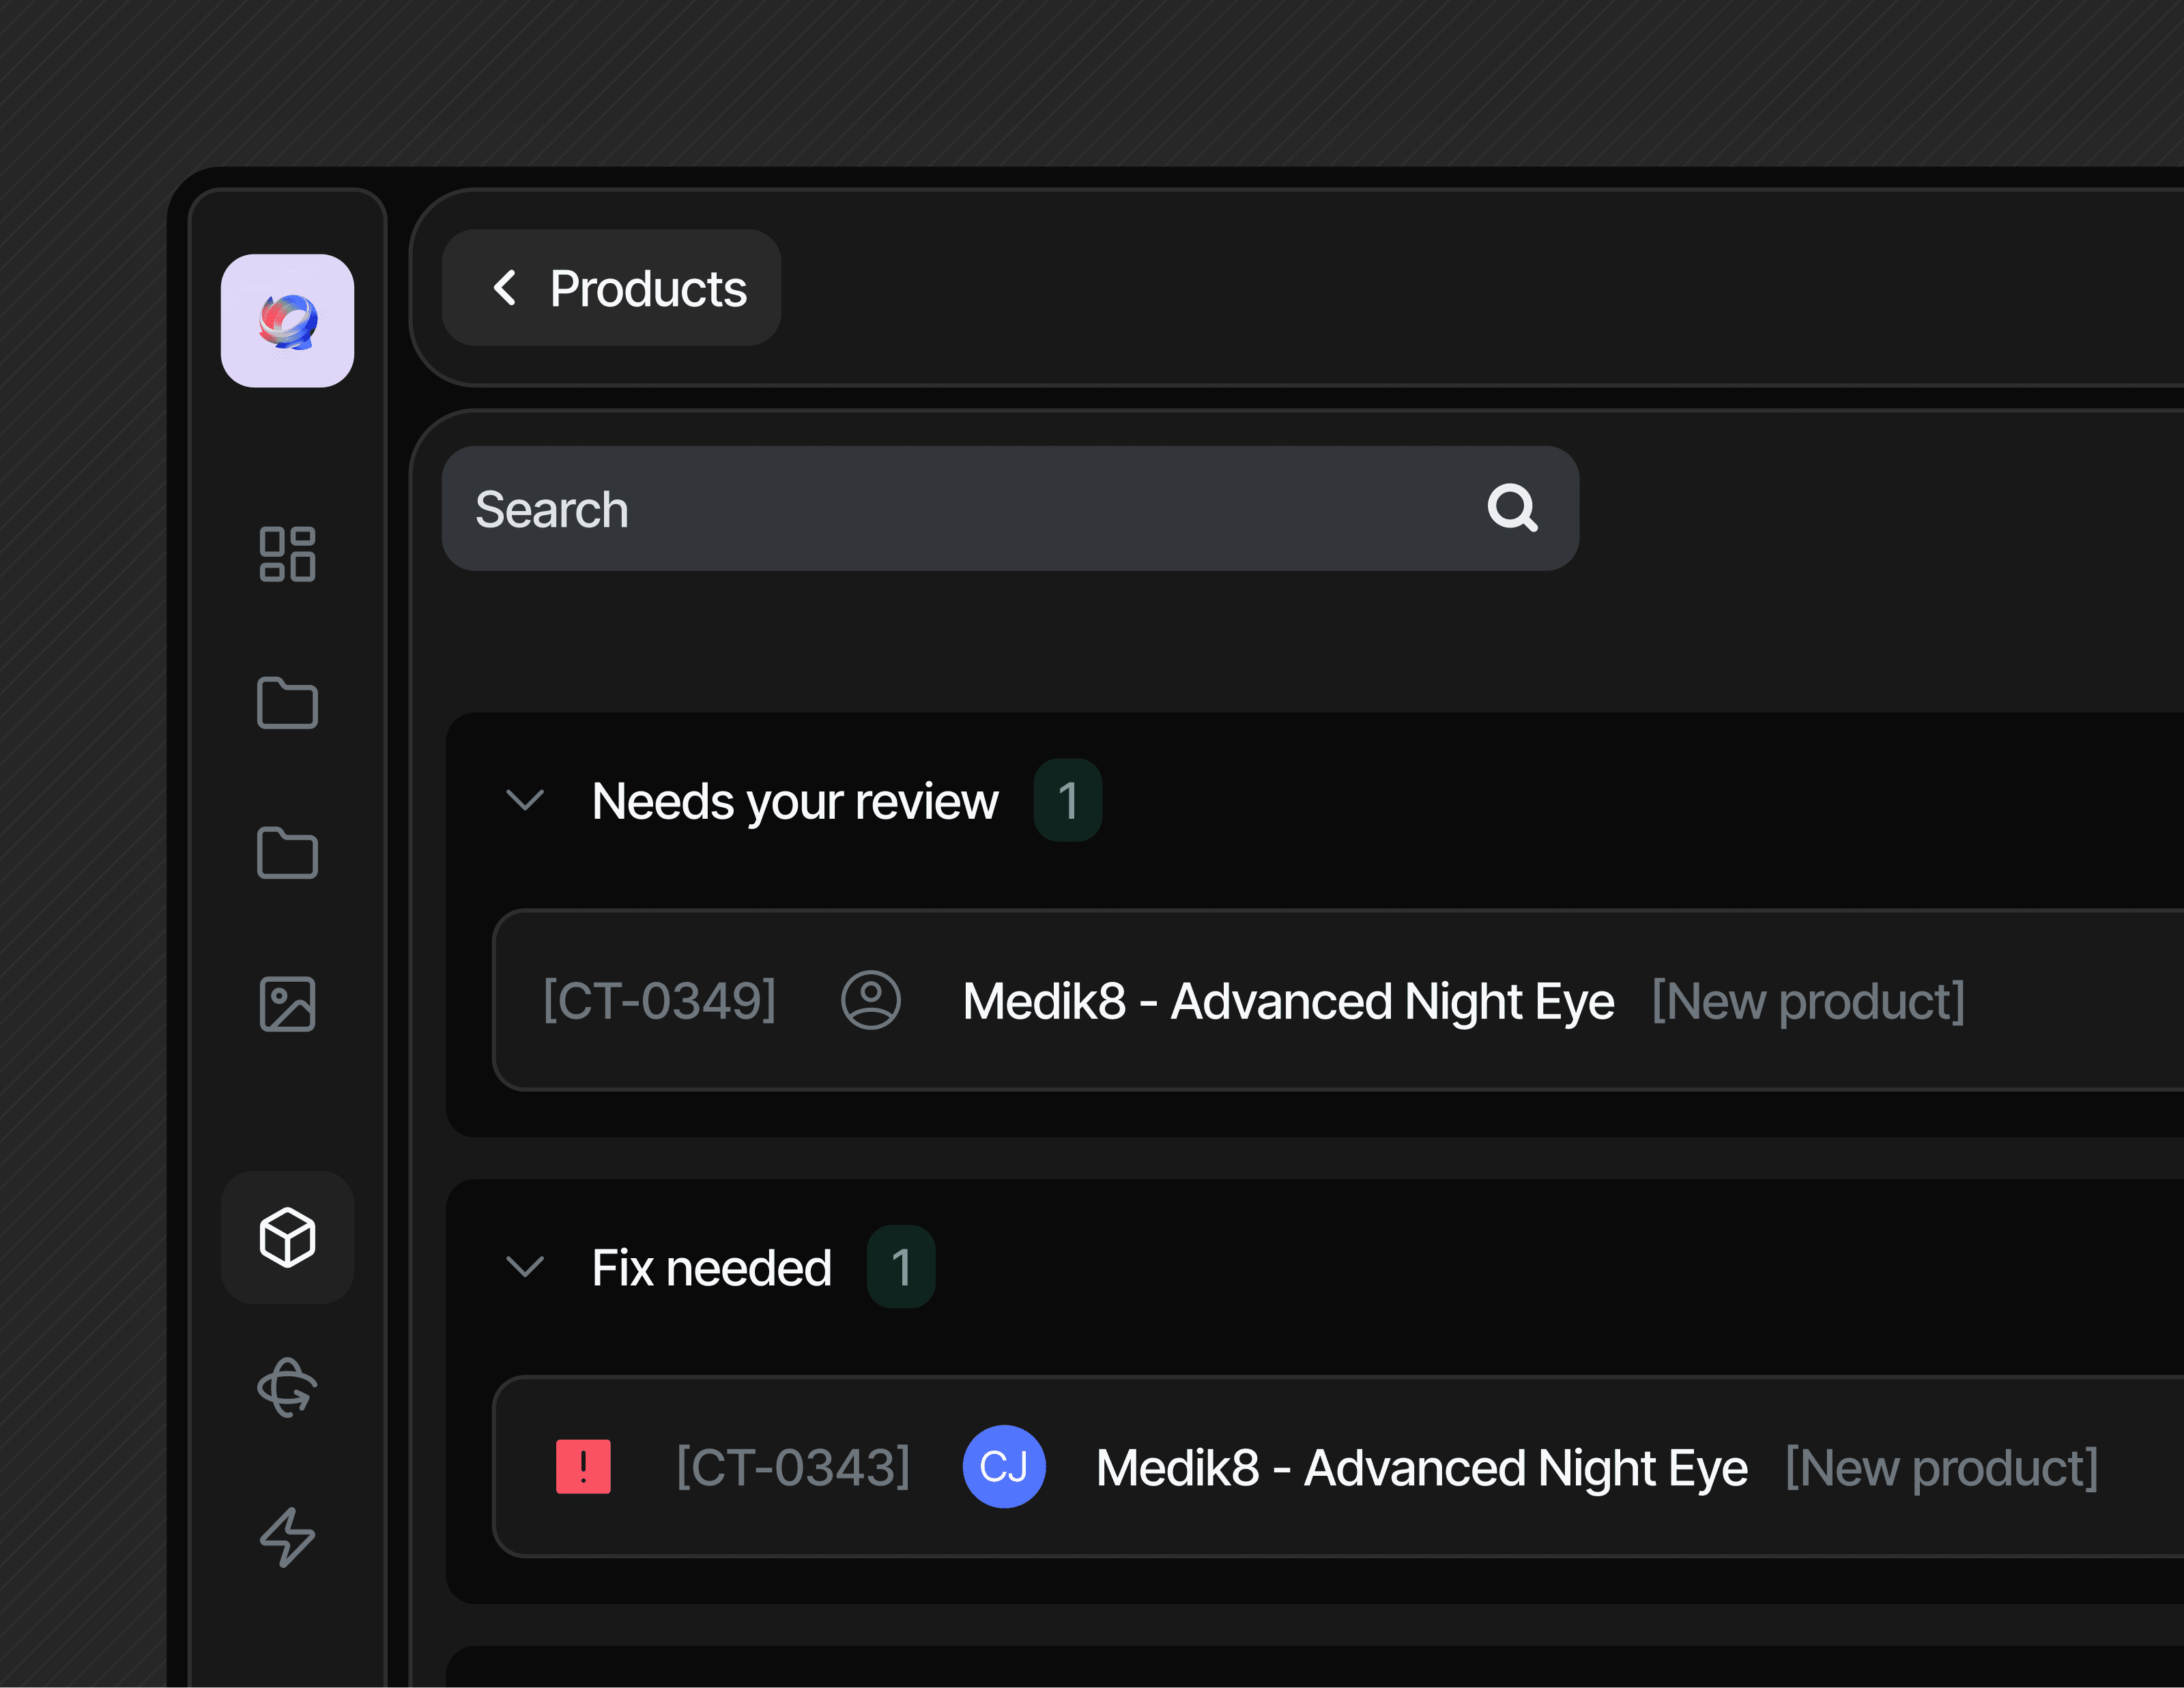Open the second folder icon in sidebar
The width and height of the screenshot is (2184, 1688).
click(x=287, y=854)
